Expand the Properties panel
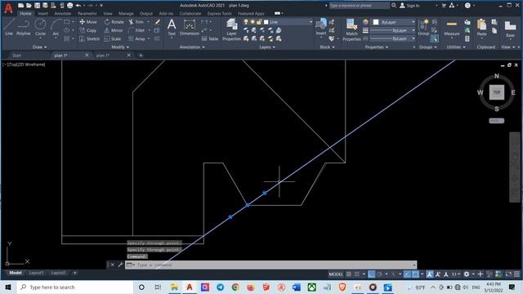The height and width of the screenshot is (294, 523). tap(377, 47)
